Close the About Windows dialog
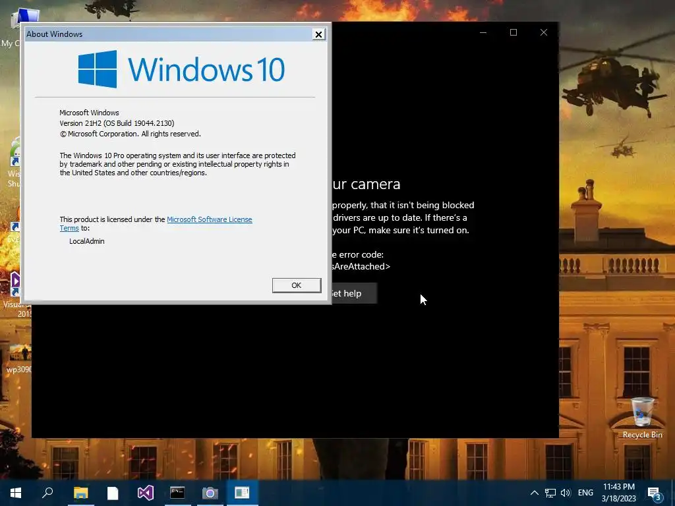The width and height of the screenshot is (675, 506). 318,34
